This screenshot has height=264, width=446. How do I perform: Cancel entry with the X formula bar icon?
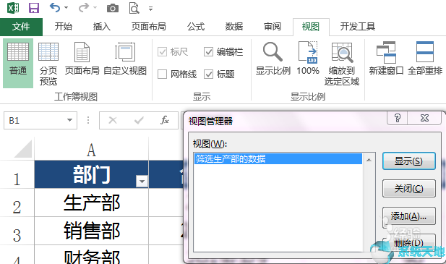[113, 120]
